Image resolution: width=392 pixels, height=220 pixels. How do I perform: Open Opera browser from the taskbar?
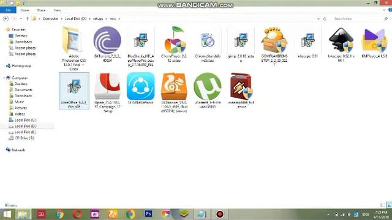click(77, 214)
